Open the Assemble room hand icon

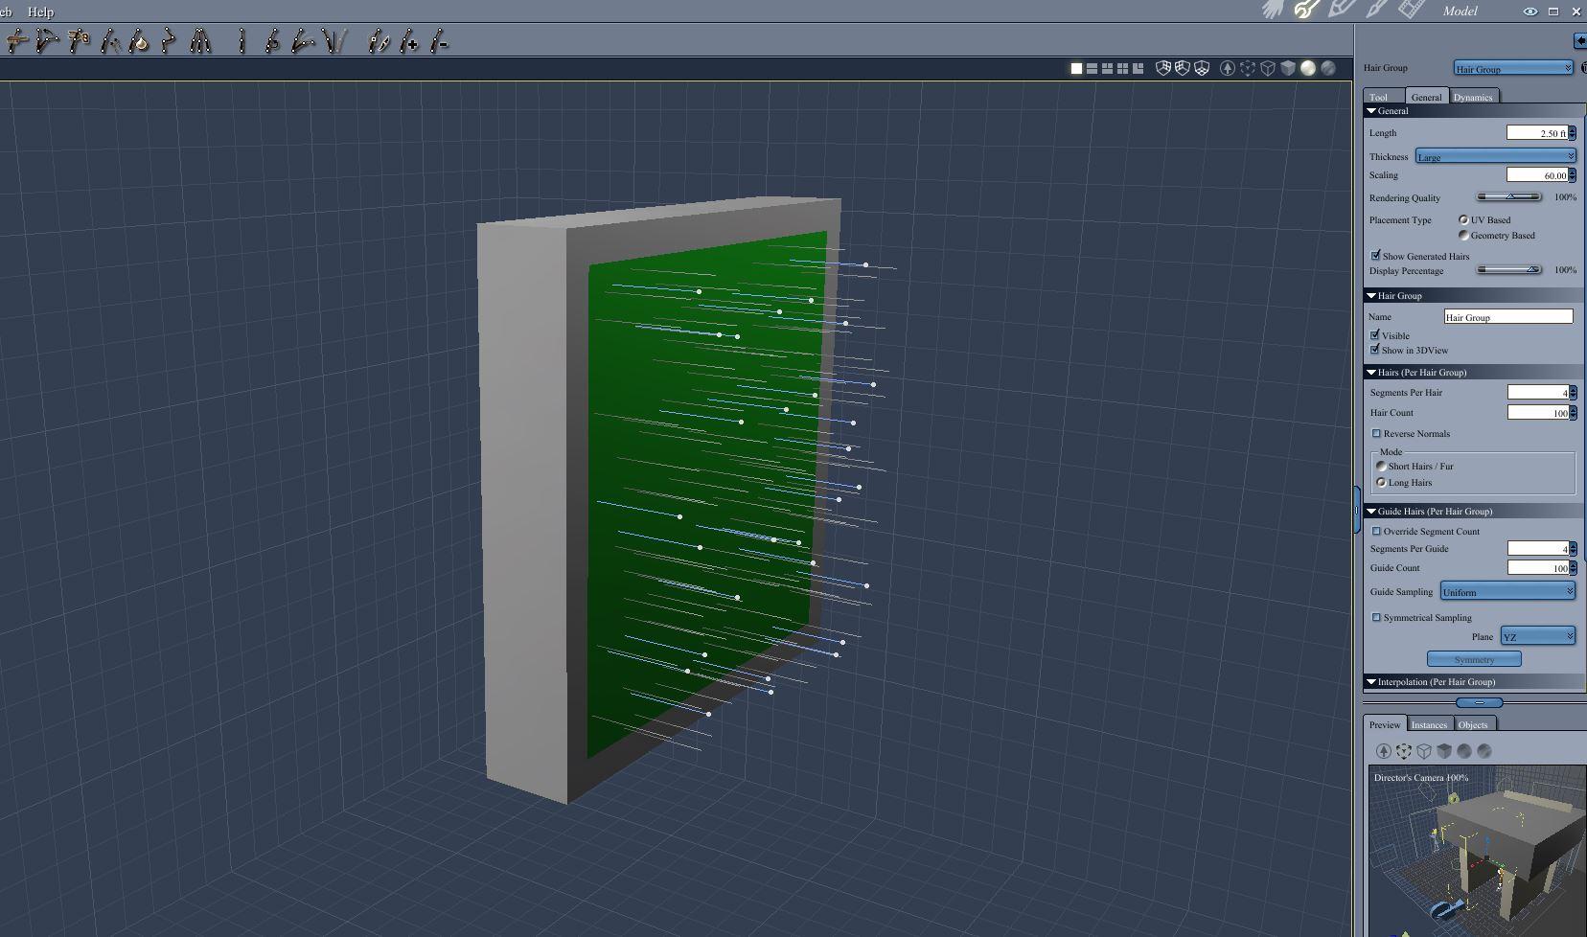(1273, 10)
